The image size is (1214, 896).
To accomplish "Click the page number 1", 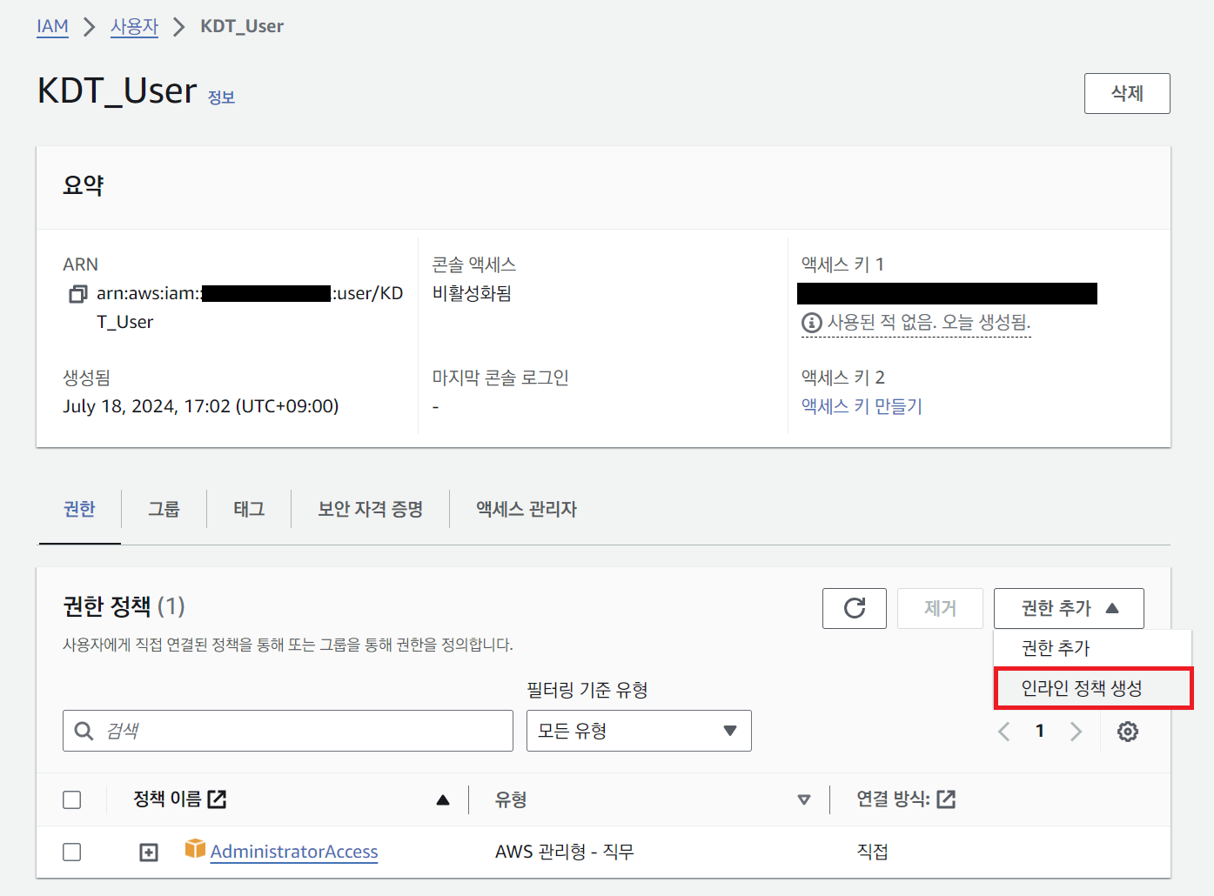I will click(1040, 731).
